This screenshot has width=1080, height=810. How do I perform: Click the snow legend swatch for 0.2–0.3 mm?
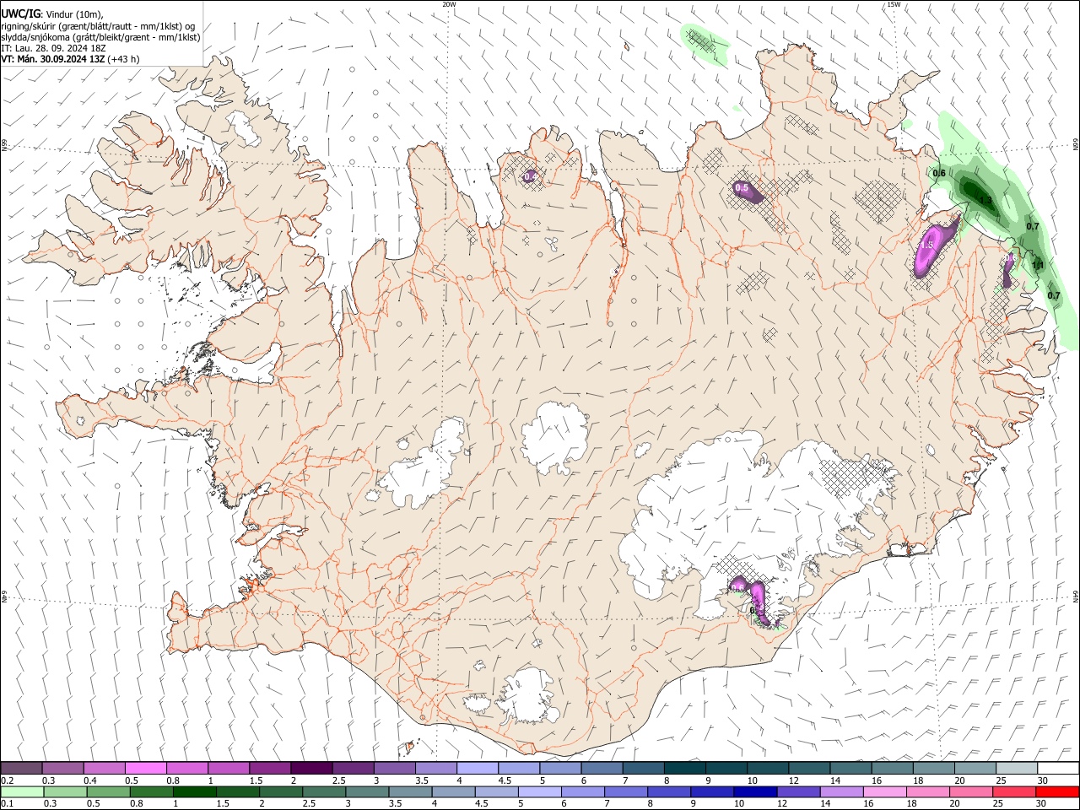(22, 768)
